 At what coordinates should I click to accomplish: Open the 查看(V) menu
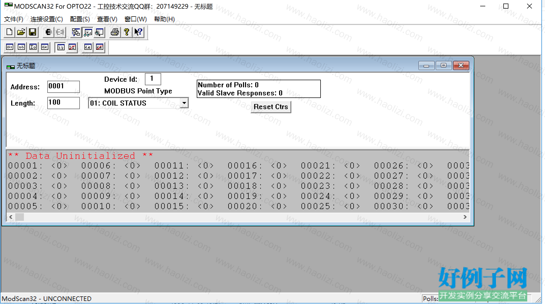point(107,19)
